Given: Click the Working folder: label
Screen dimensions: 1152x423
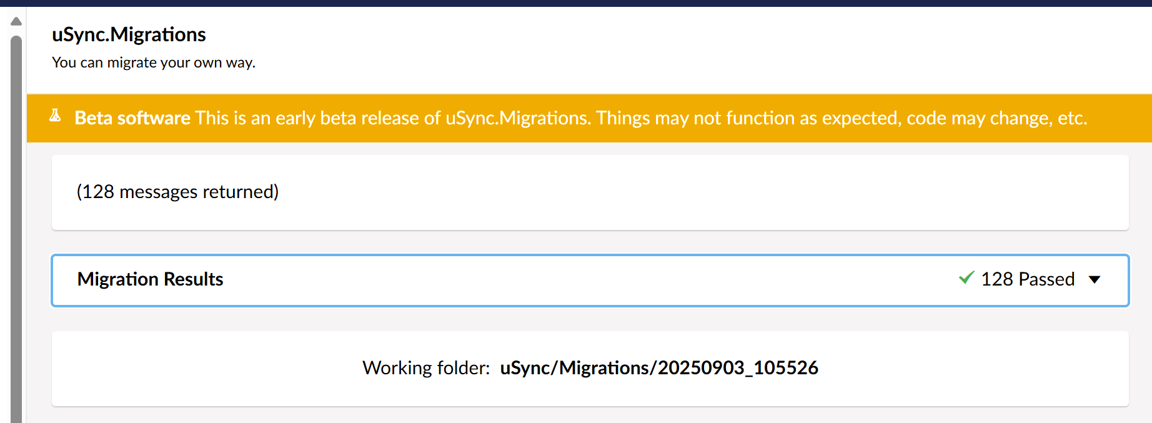Looking at the screenshot, I should (425, 368).
